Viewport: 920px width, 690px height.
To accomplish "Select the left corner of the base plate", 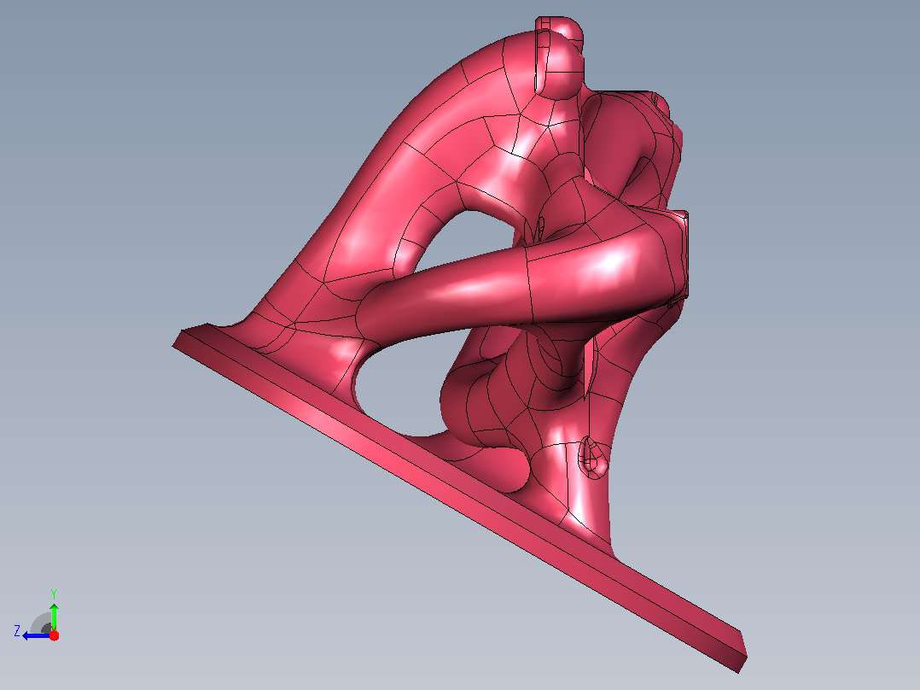I will point(178,341).
